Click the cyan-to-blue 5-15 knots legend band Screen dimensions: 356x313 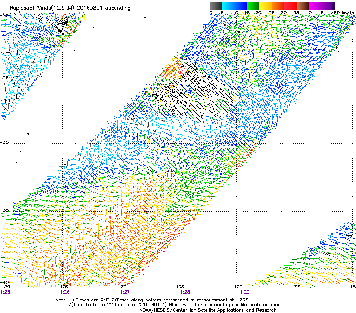[x=234, y=6]
